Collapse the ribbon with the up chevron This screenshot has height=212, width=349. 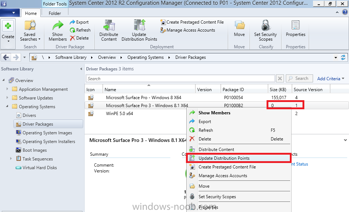pos(337,13)
